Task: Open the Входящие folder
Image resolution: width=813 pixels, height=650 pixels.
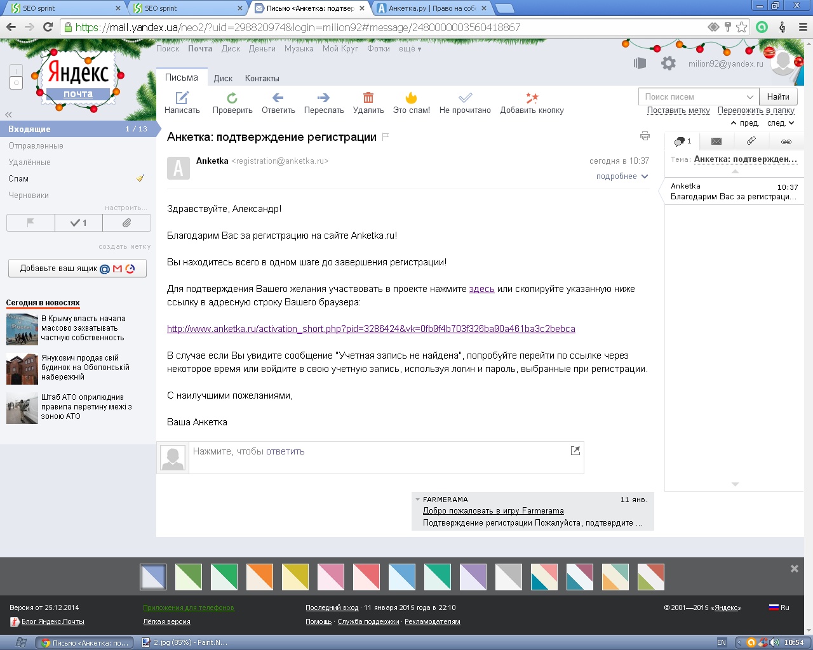Action: [x=78, y=129]
